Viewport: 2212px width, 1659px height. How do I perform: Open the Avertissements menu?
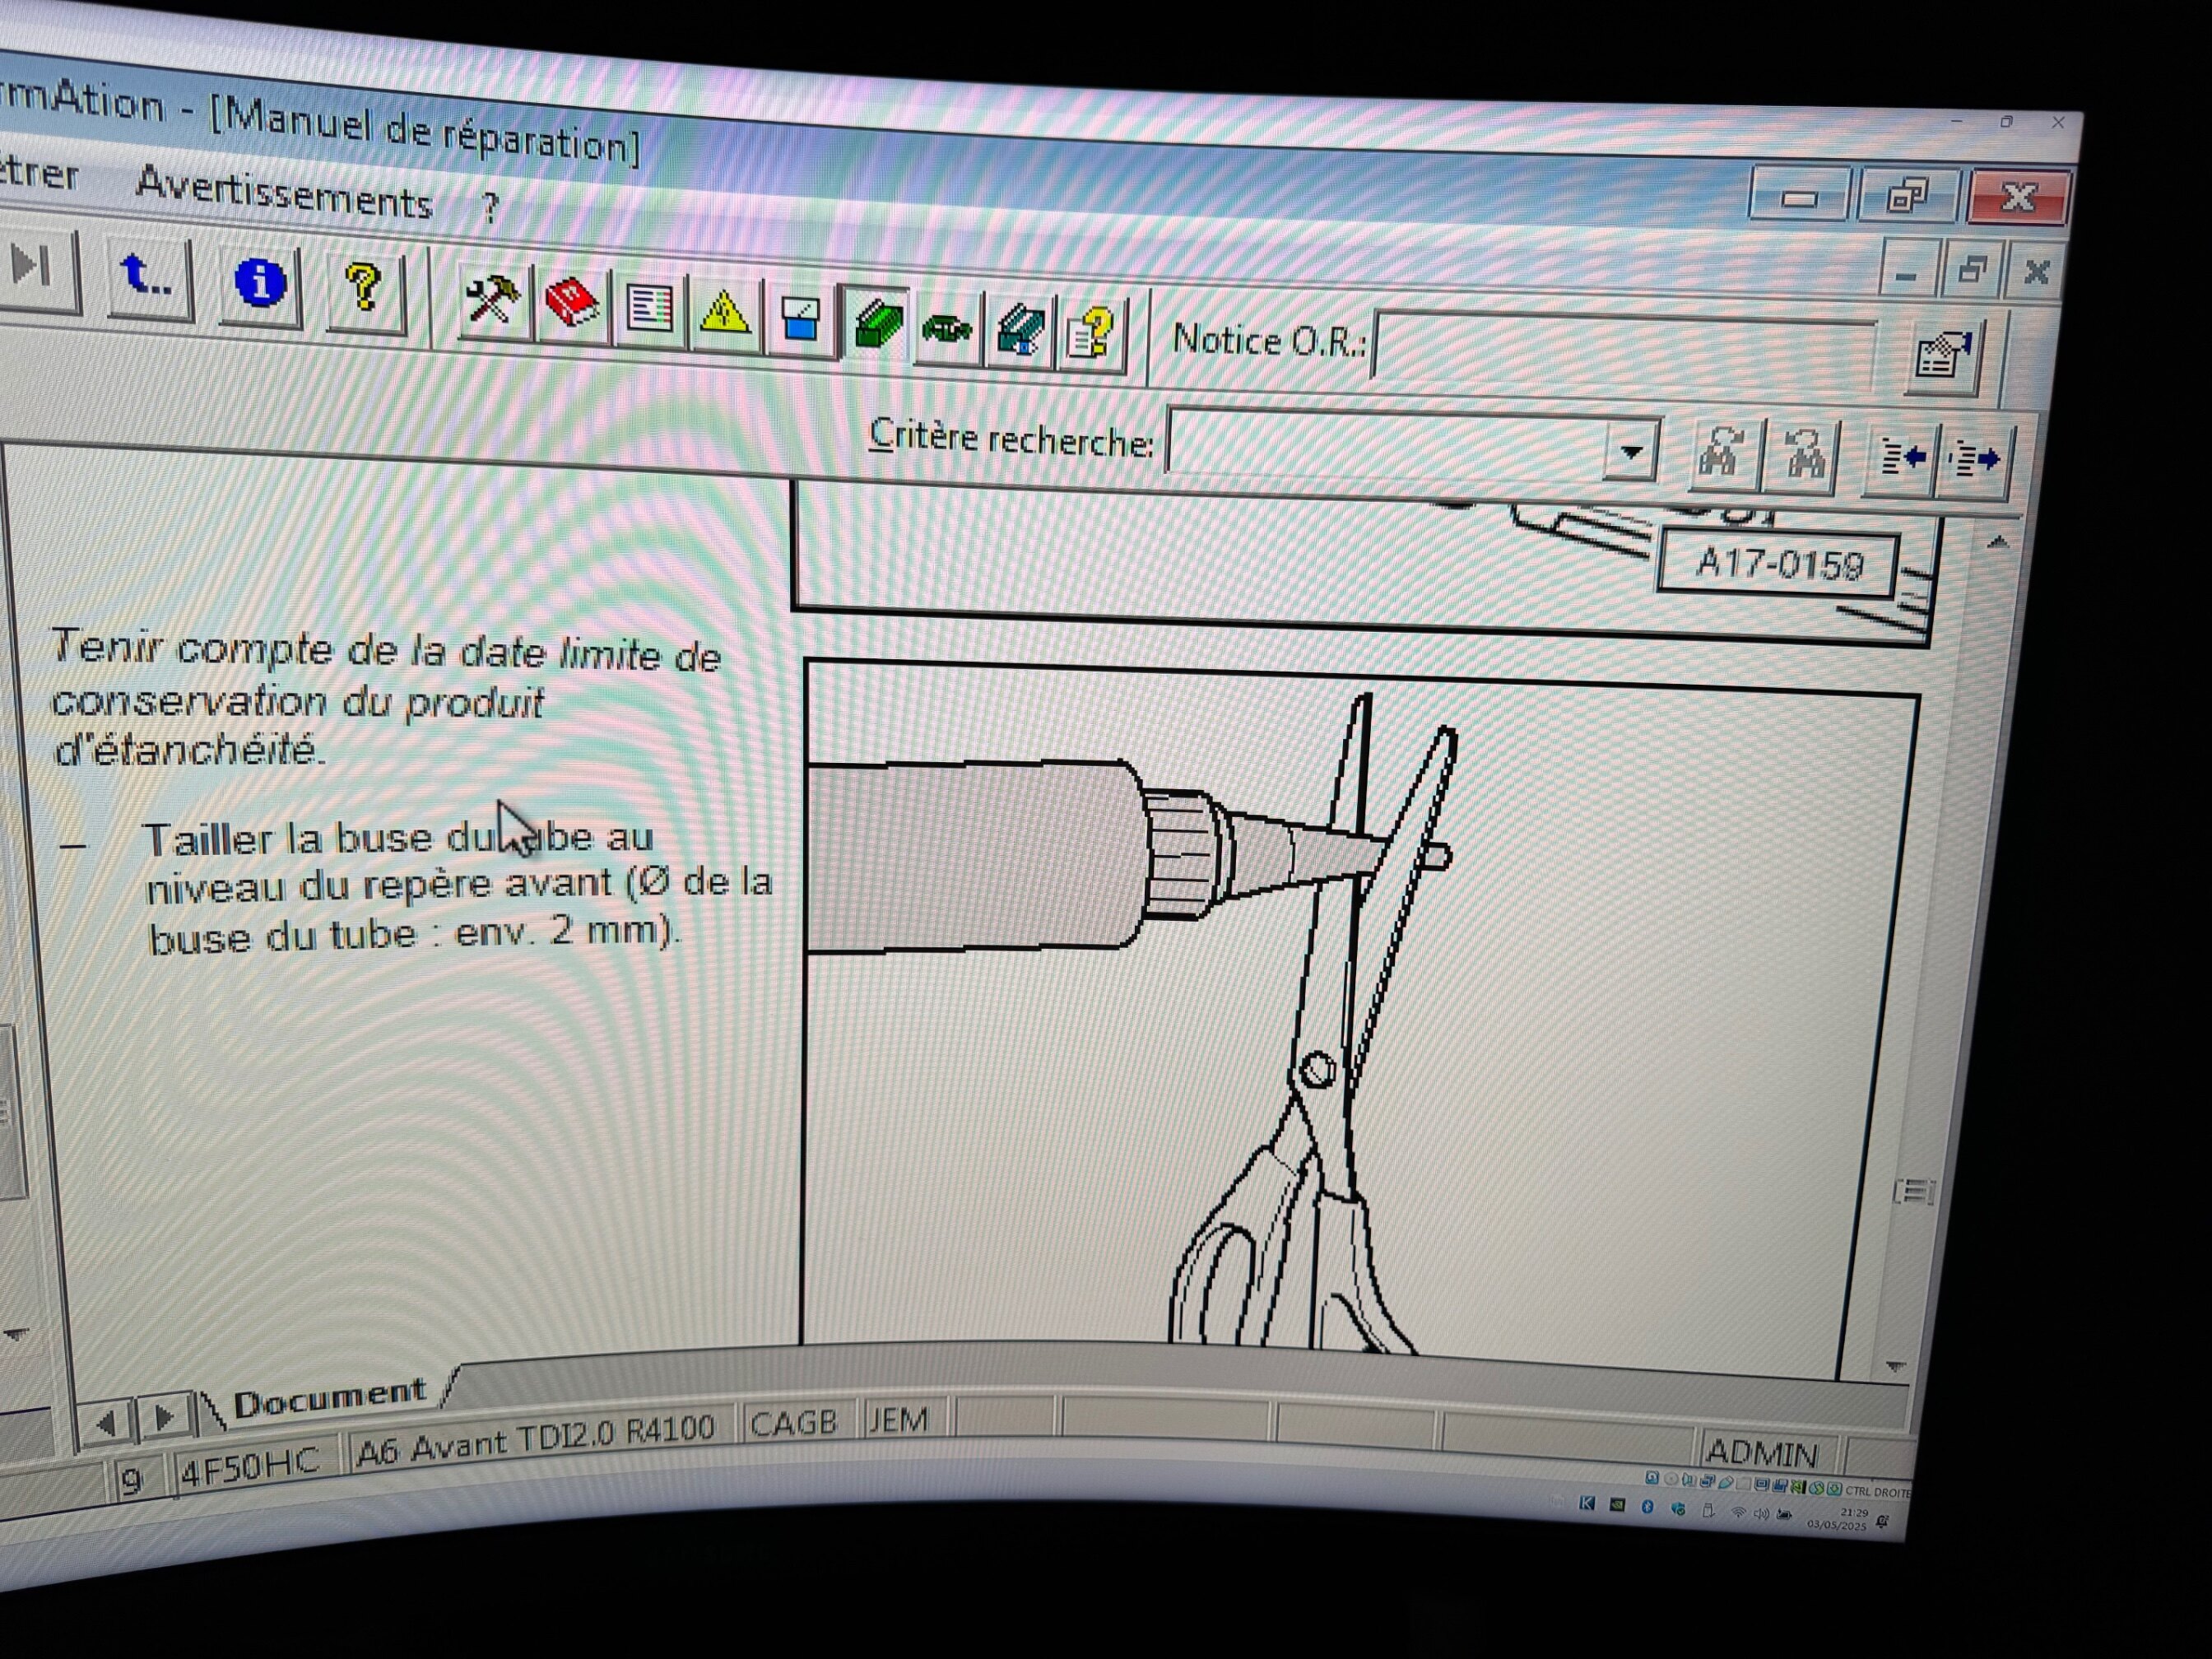click(x=284, y=194)
